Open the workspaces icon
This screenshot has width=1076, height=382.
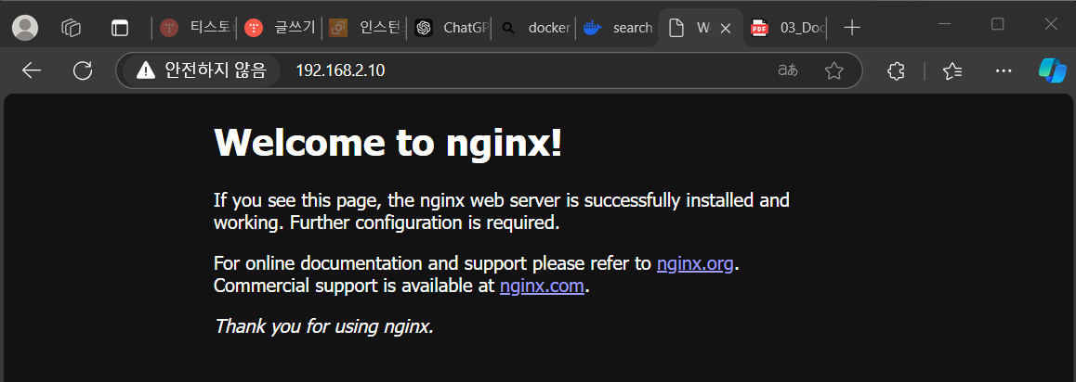pyautogui.click(x=72, y=28)
